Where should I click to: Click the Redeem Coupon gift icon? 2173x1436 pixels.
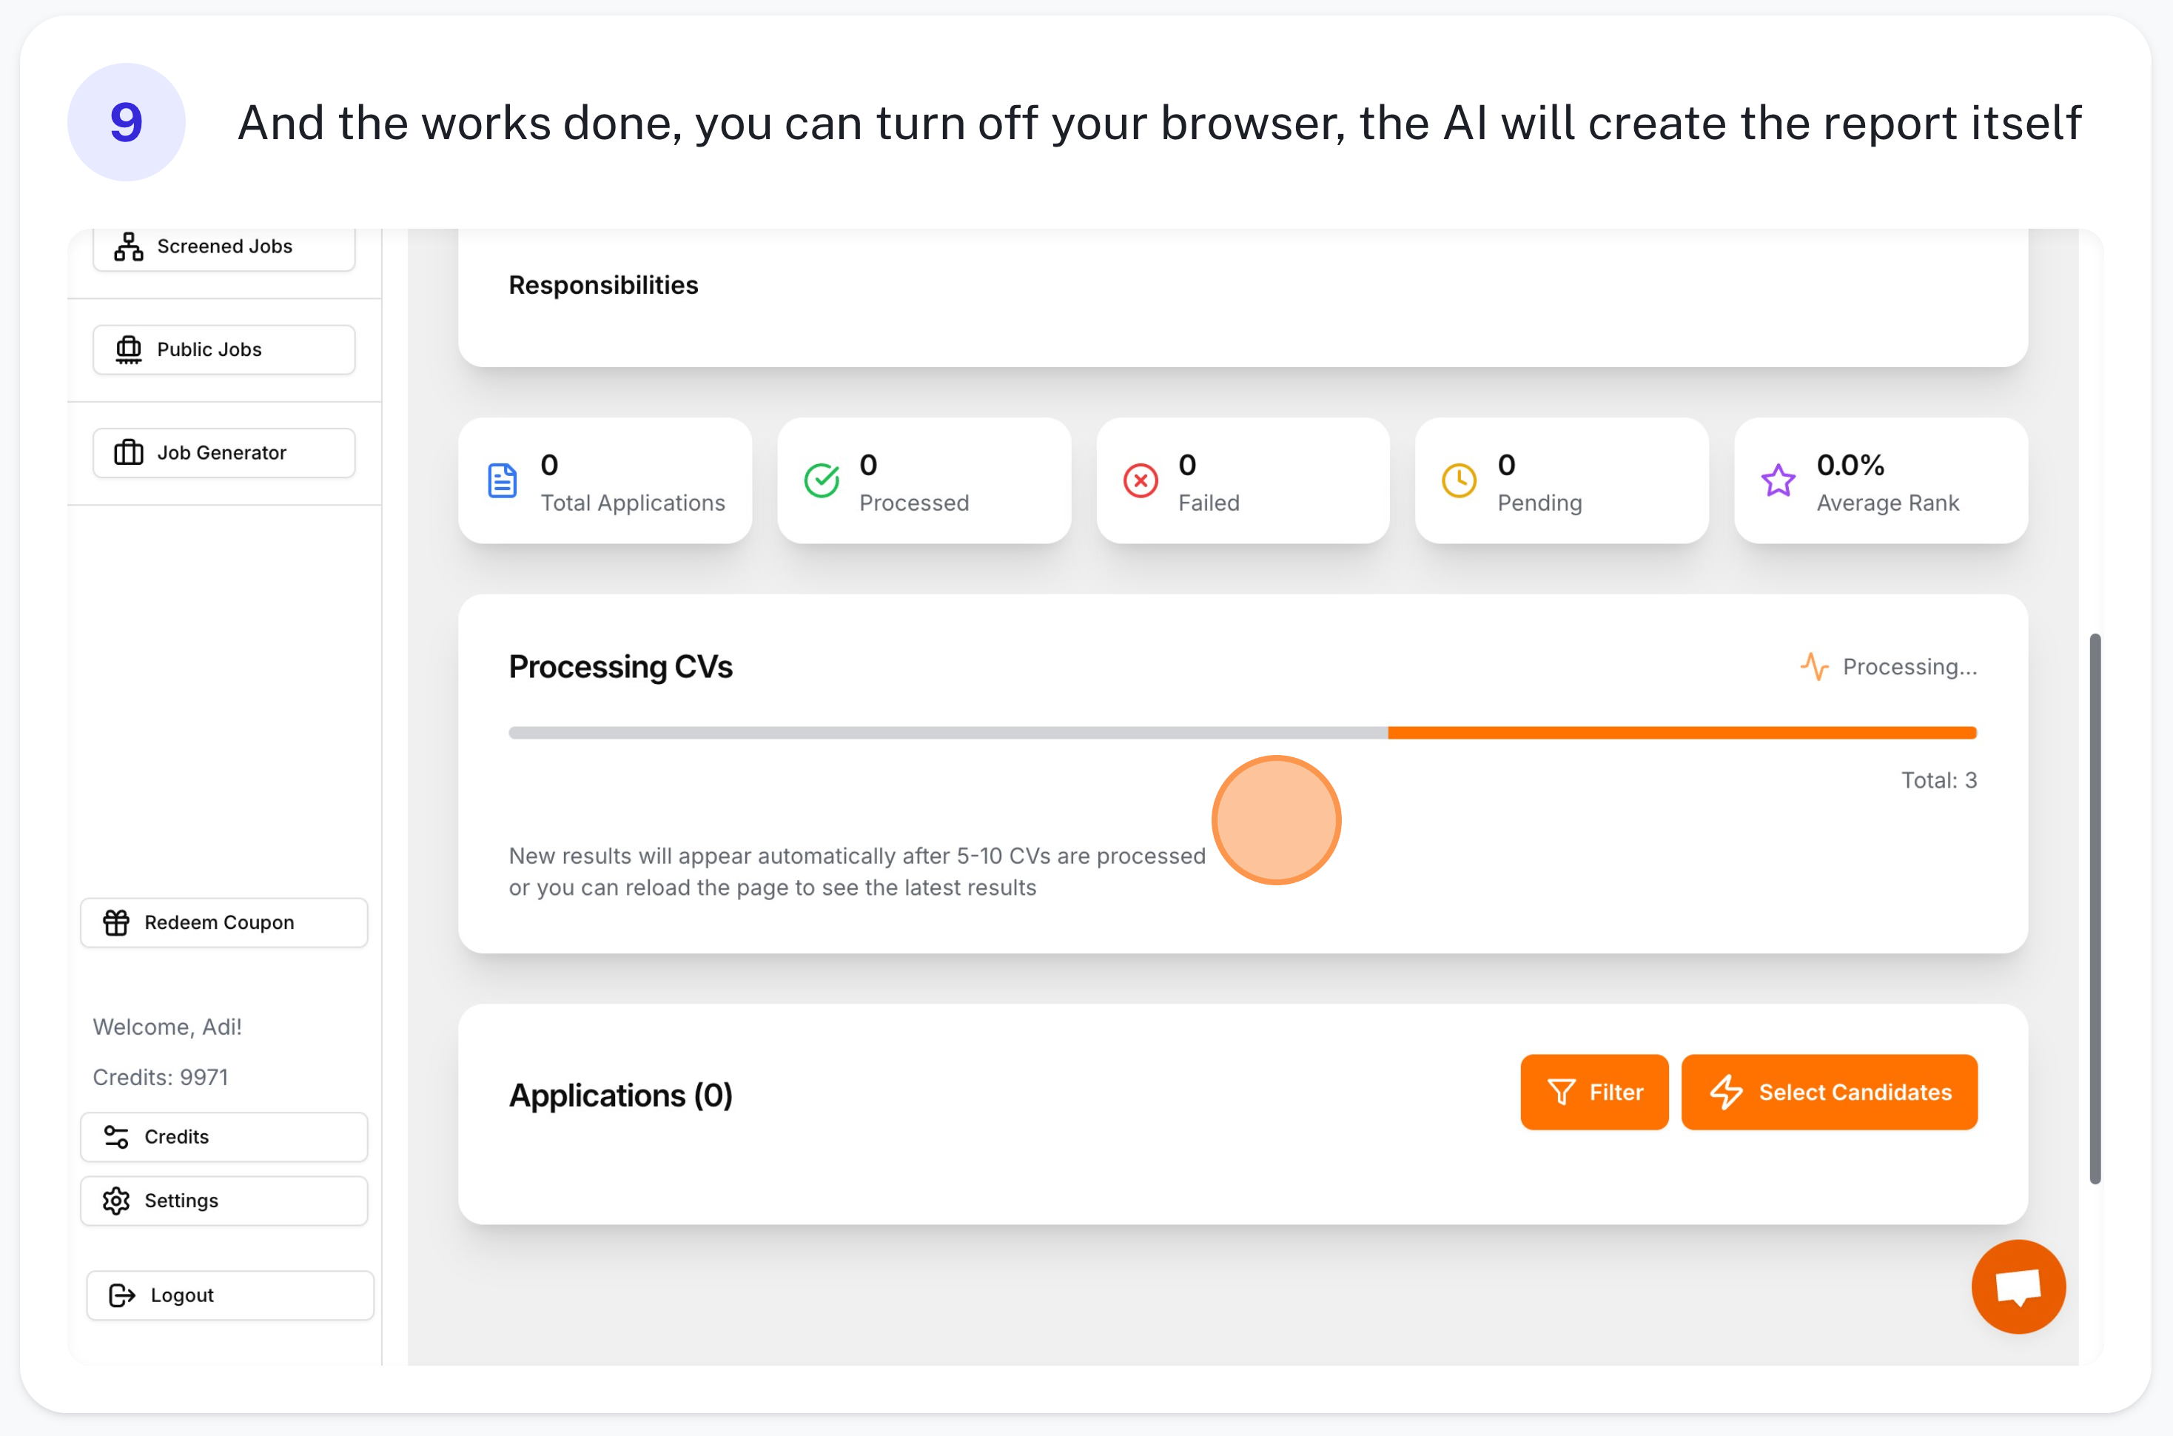coord(116,922)
